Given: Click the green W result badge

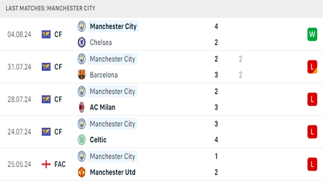Looking at the screenshot, I should [312, 34].
